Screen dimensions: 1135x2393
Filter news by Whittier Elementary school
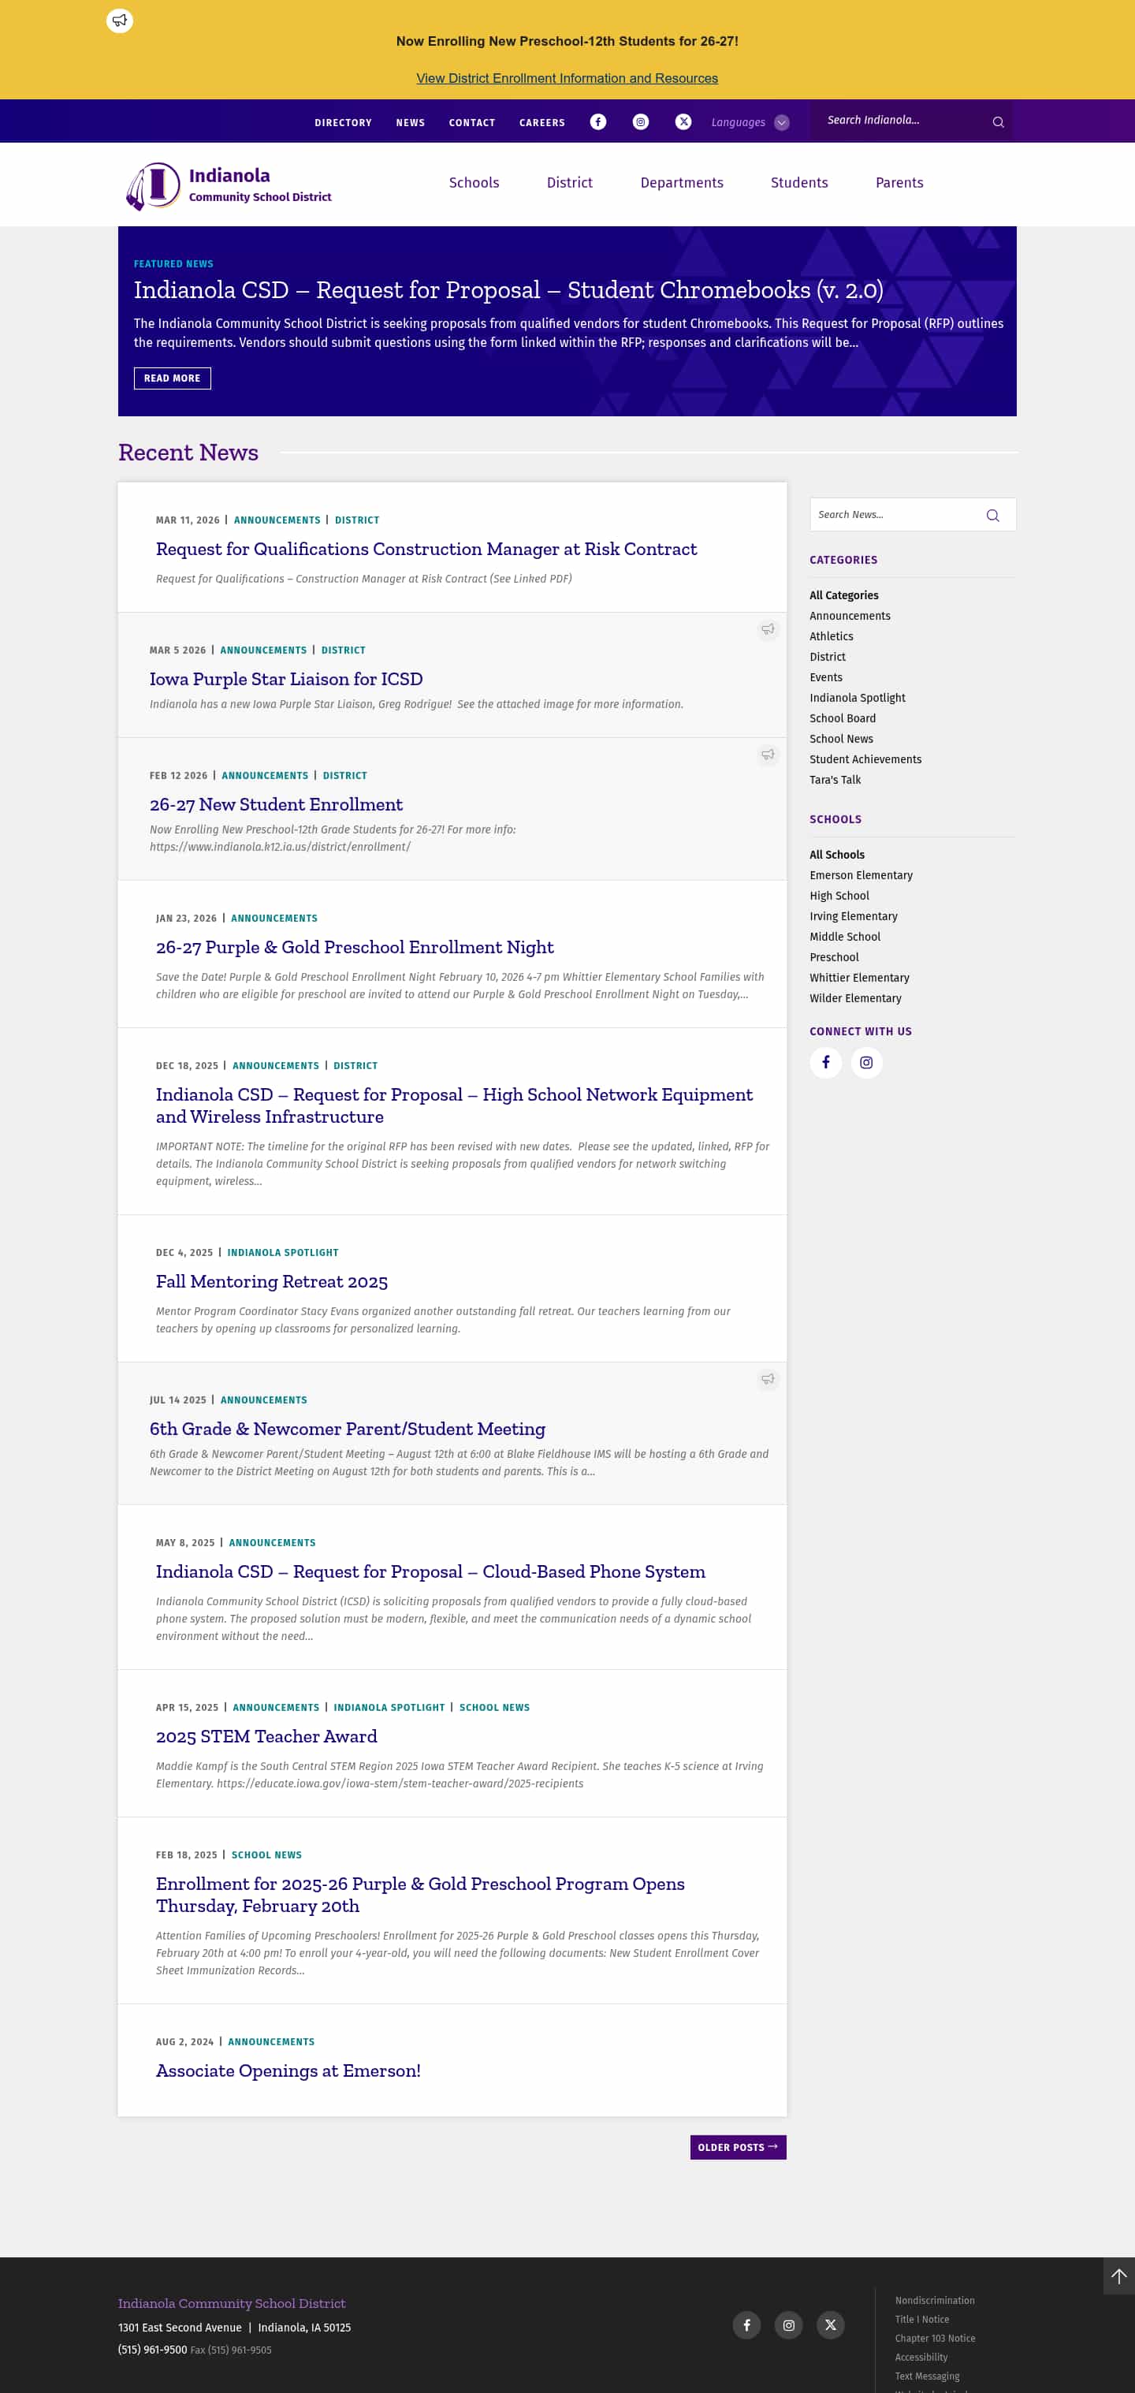pos(859,977)
